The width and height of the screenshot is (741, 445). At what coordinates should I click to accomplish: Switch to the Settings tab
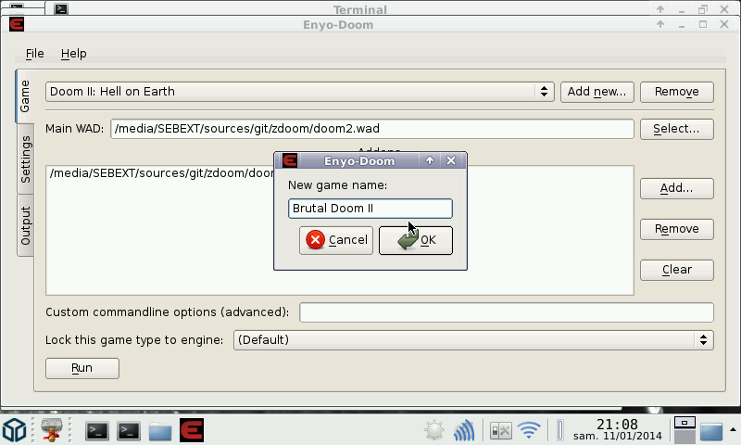tap(26, 159)
